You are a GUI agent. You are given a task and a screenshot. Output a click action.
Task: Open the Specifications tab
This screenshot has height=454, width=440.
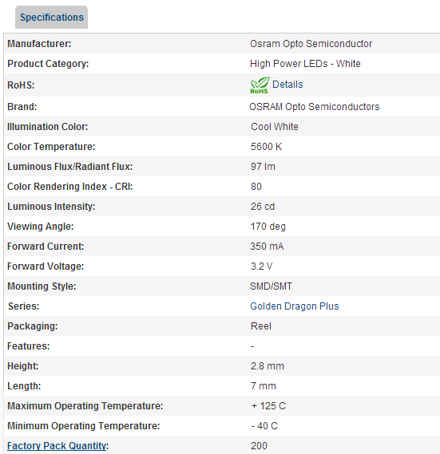click(x=51, y=18)
